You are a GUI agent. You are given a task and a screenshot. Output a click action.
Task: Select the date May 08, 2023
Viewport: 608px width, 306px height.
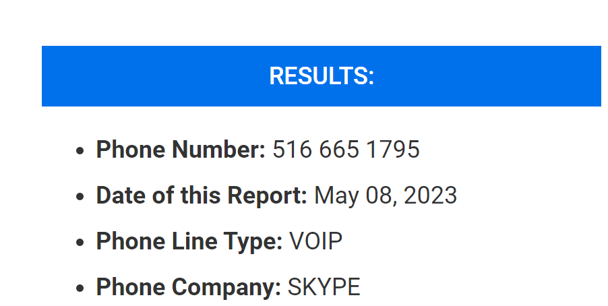386,195
